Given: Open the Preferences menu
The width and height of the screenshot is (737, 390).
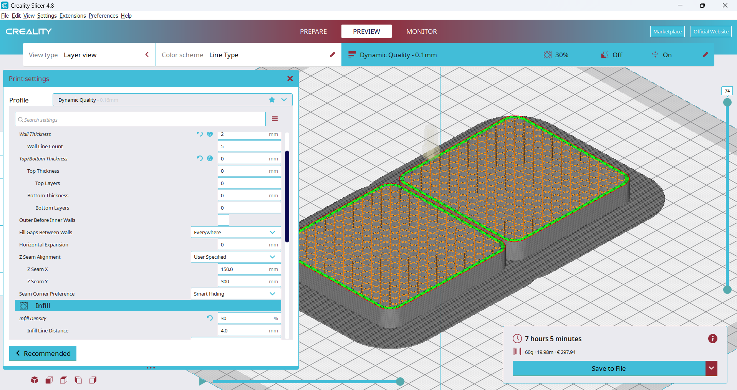Looking at the screenshot, I should (x=103, y=16).
